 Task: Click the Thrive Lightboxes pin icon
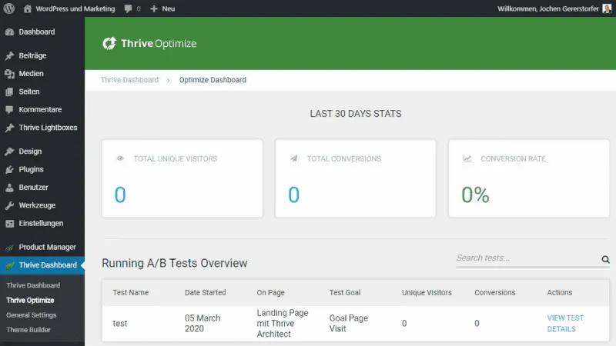point(9,128)
